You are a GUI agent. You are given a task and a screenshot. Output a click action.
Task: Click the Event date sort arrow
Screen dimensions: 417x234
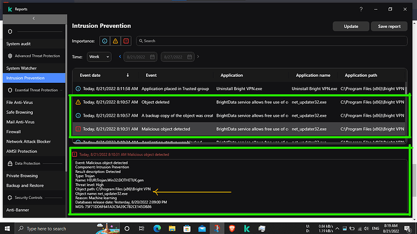coord(128,76)
